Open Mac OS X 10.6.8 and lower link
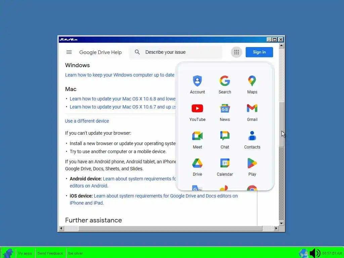The width and height of the screenshot is (344, 258). pos(122,99)
